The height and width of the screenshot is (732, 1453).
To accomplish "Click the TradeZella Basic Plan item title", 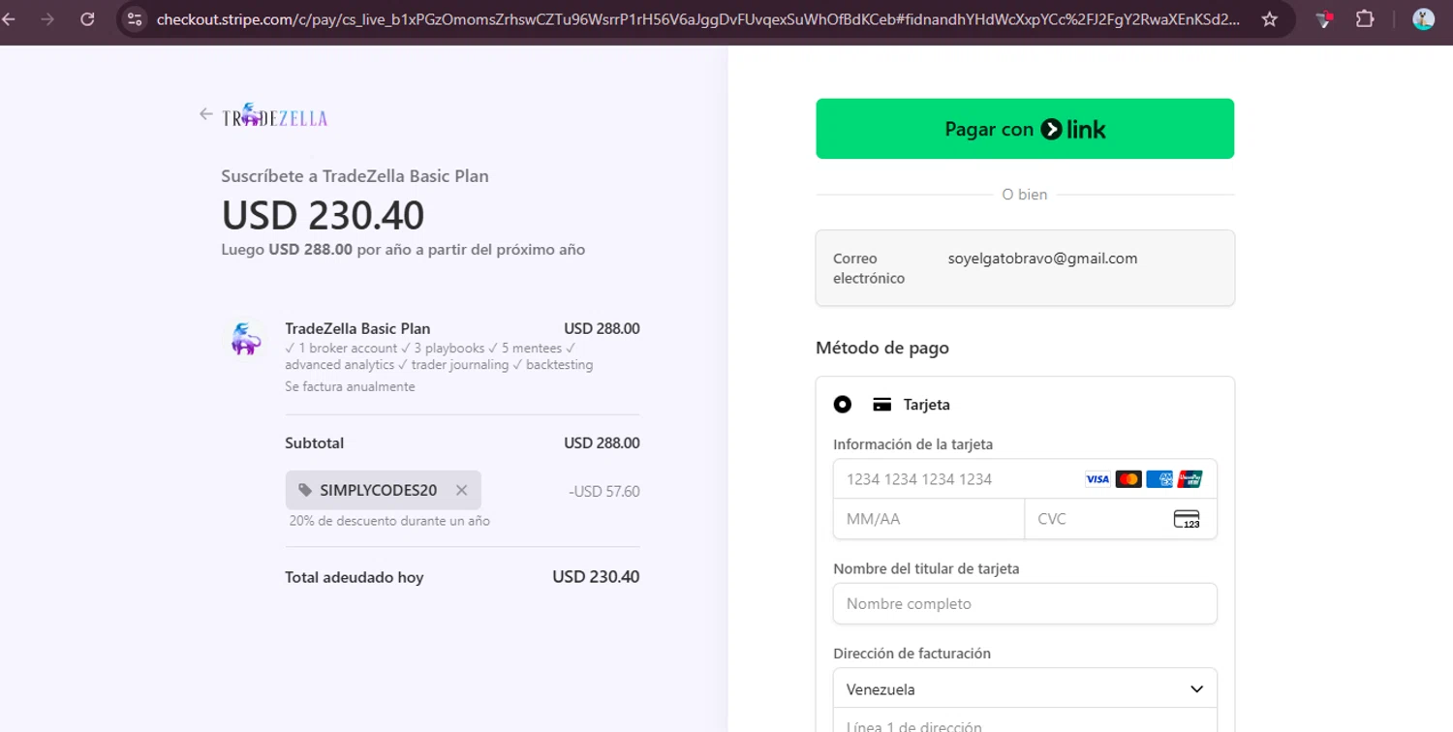I will (357, 328).
